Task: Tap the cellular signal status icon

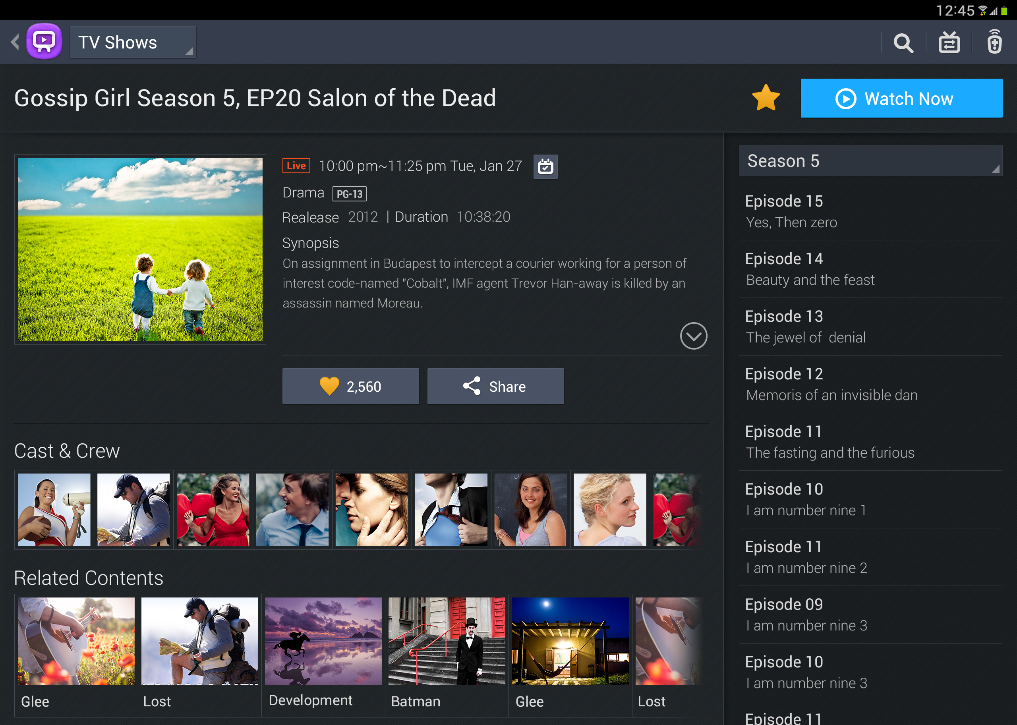Action: [x=993, y=11]
